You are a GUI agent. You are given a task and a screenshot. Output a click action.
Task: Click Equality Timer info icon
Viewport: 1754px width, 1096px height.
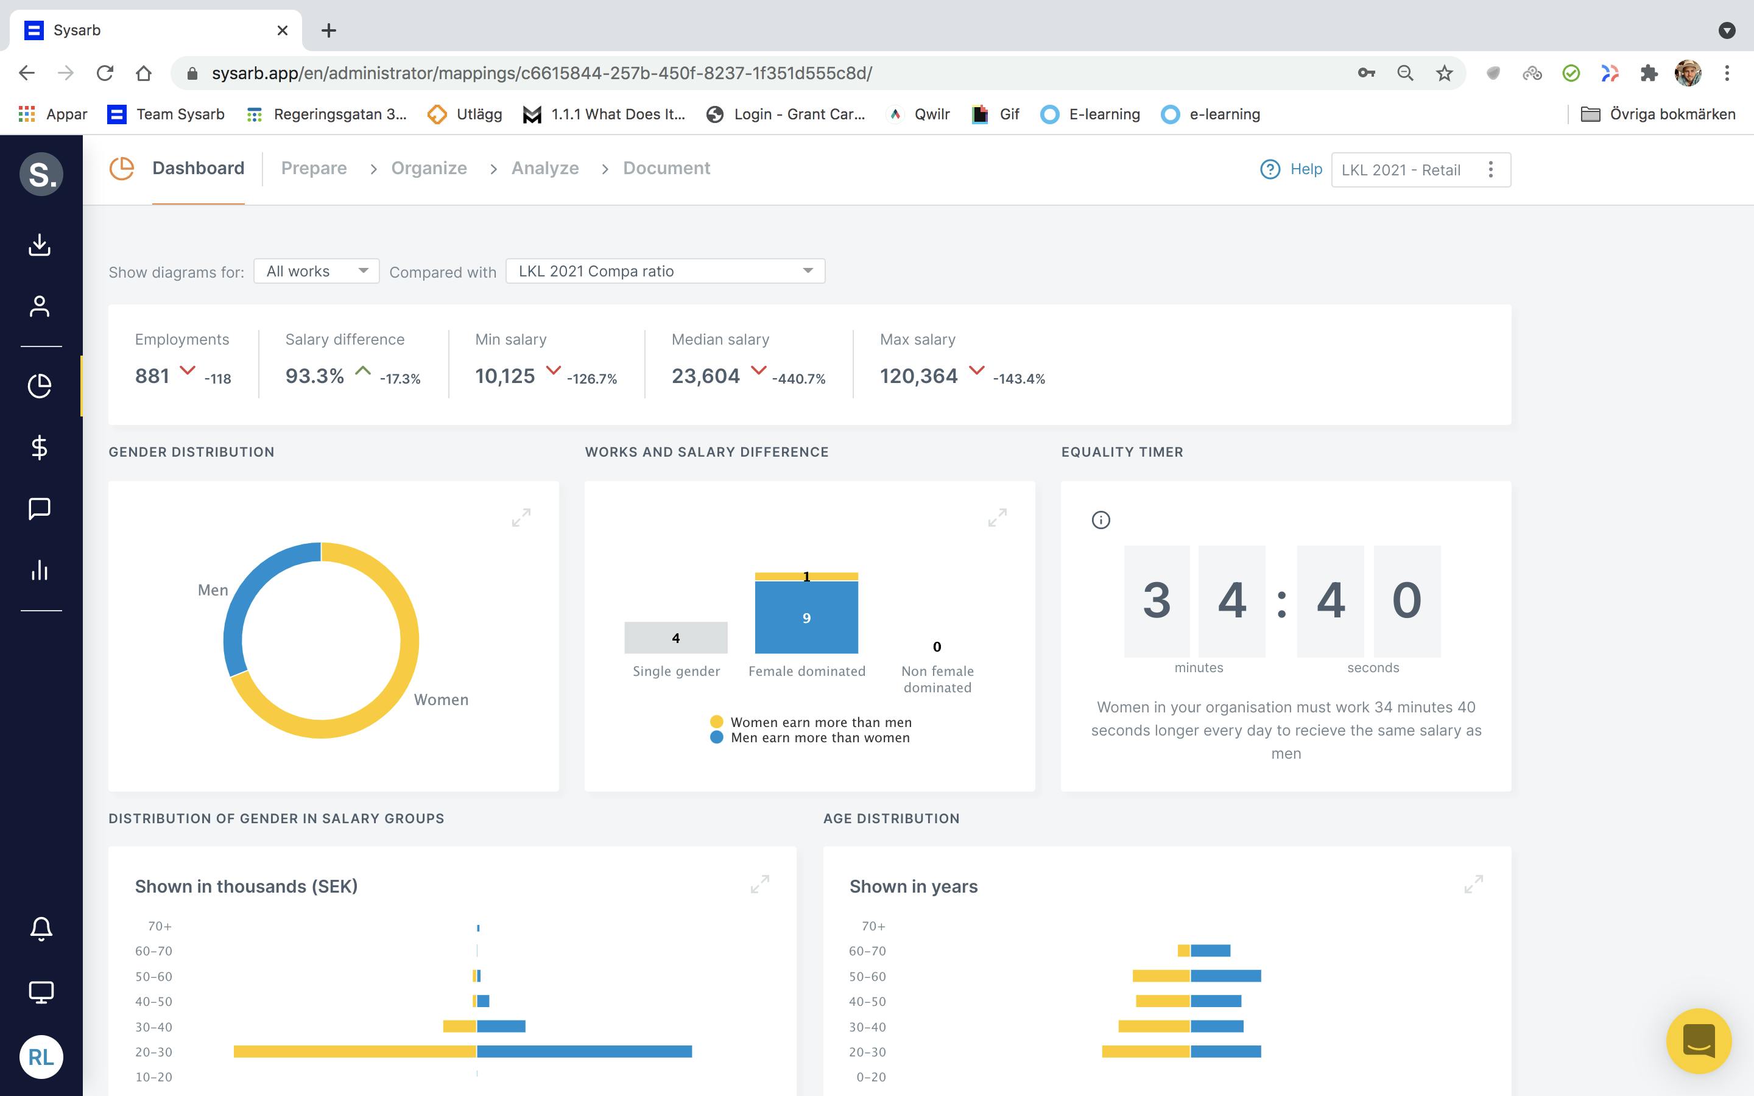tap(1101, 520)
